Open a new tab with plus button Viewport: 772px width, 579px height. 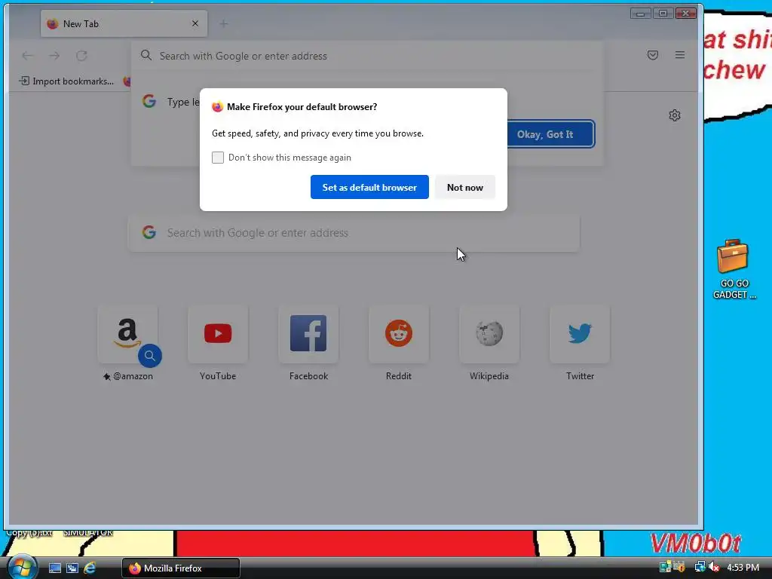[x=223, y=23]
